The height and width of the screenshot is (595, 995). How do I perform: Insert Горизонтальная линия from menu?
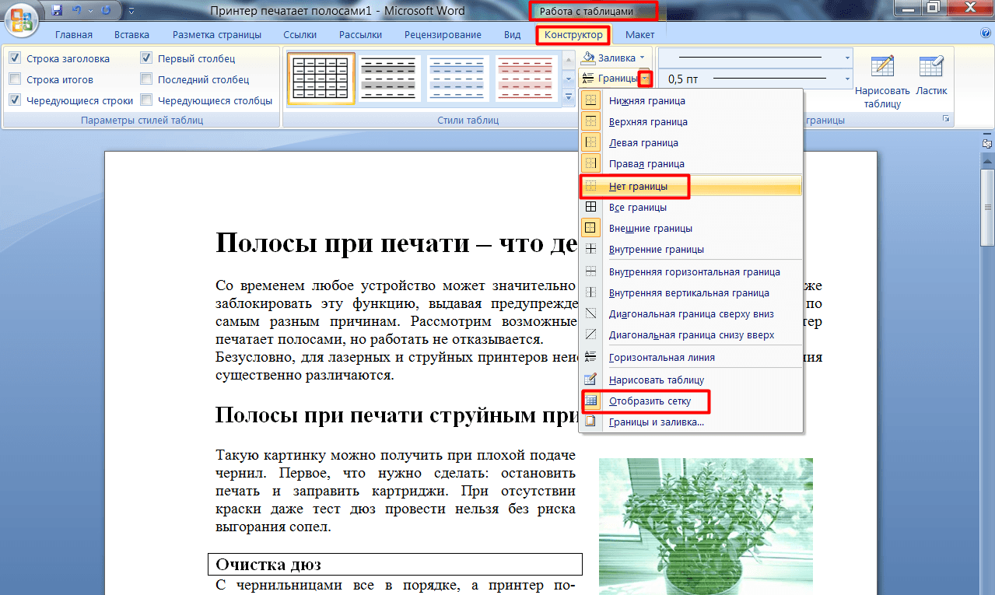692,357
